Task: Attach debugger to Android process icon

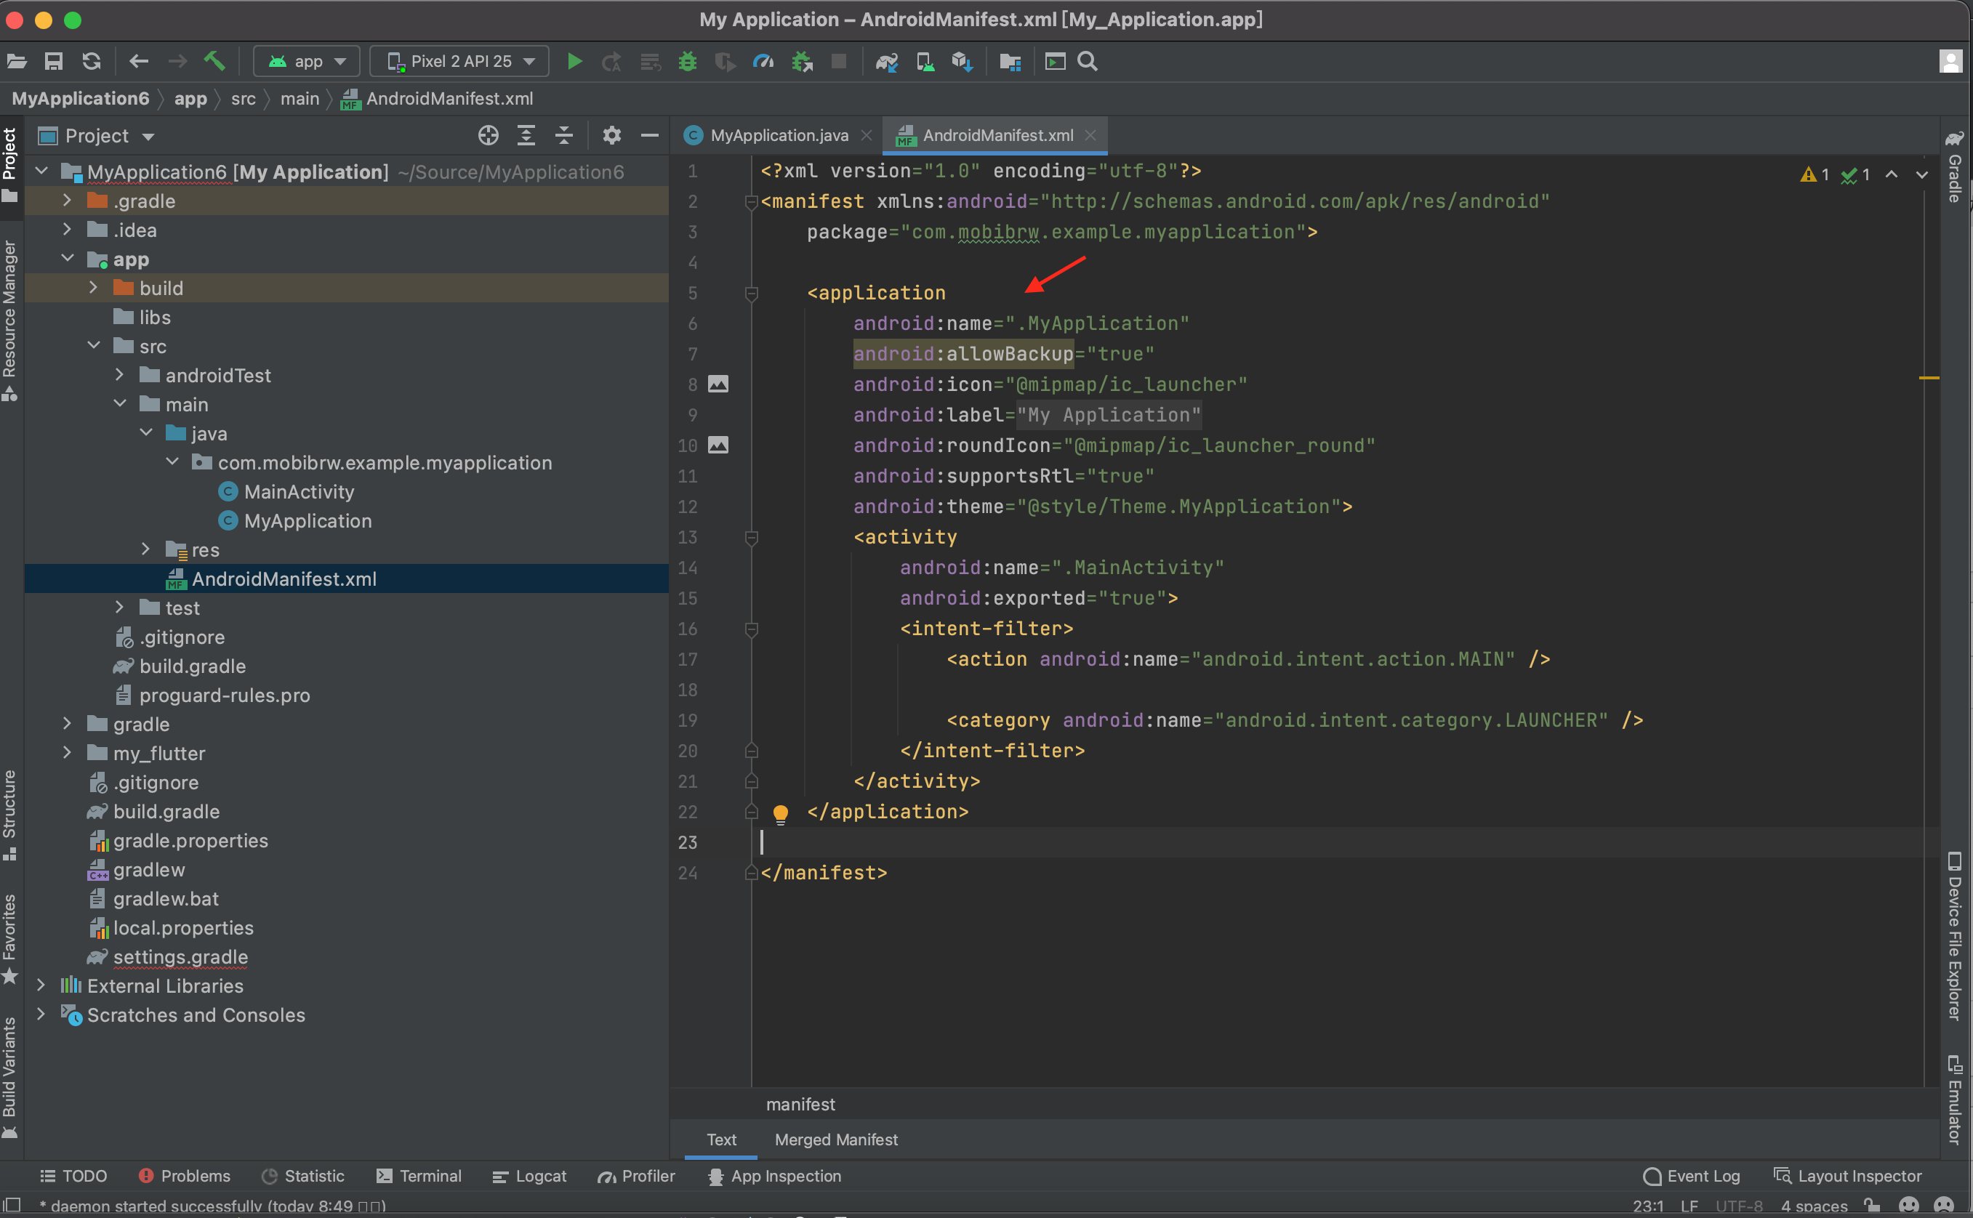Action: (x=803, y=61)
